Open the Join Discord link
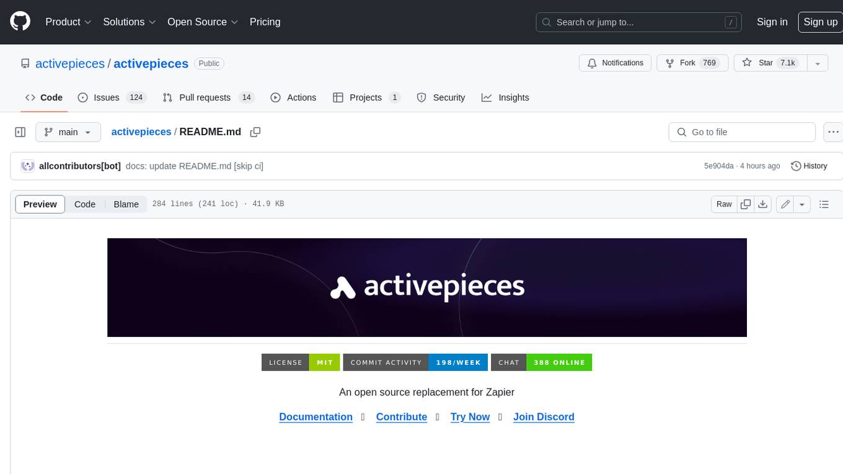This screenshot has height=474, width=843. click(544, 417)
